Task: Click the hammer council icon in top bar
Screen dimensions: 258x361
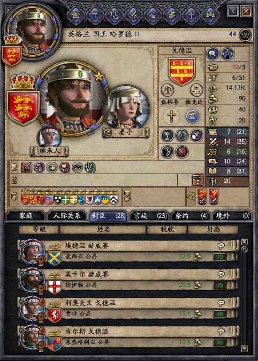Action: coord(95,15)
